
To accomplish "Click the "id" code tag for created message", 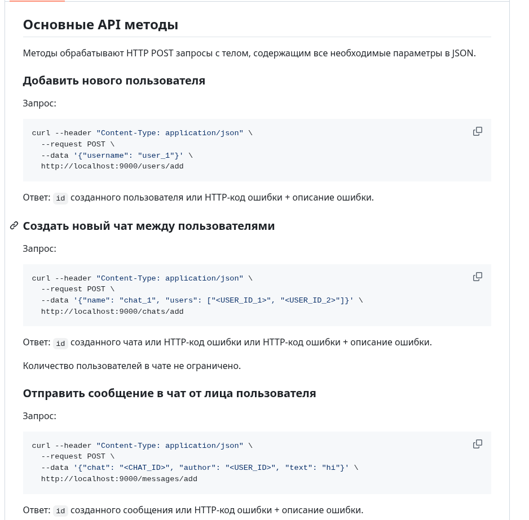I will (60, 510).
